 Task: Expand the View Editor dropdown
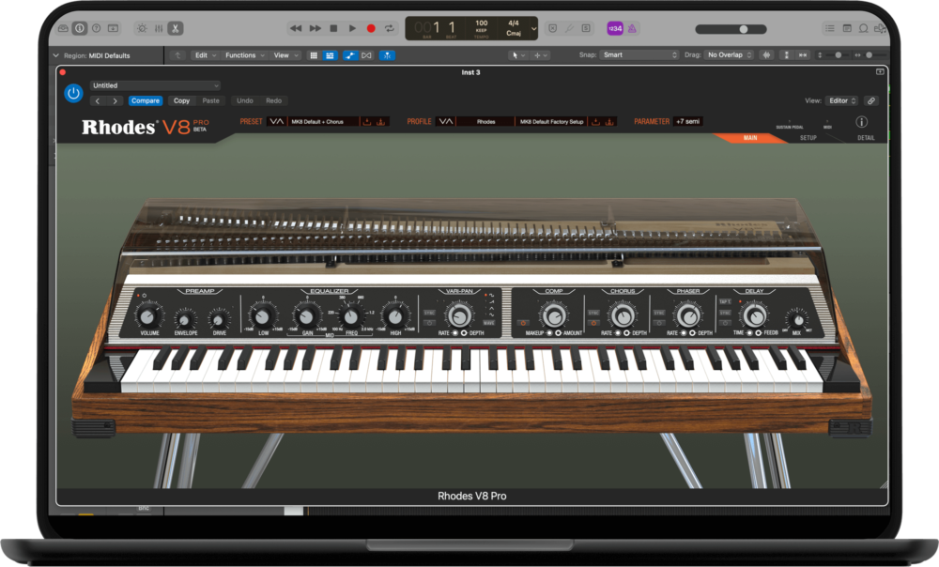pyautogui.click(x=841, y=100)
